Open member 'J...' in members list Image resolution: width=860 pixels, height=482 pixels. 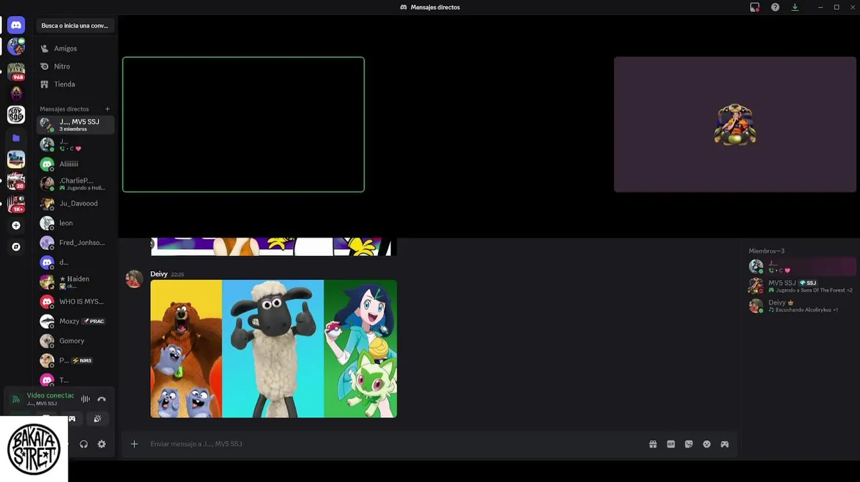pos(802,266)
